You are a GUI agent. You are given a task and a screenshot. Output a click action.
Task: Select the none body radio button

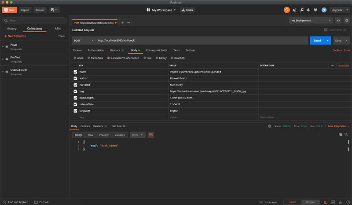coord(75,58)
